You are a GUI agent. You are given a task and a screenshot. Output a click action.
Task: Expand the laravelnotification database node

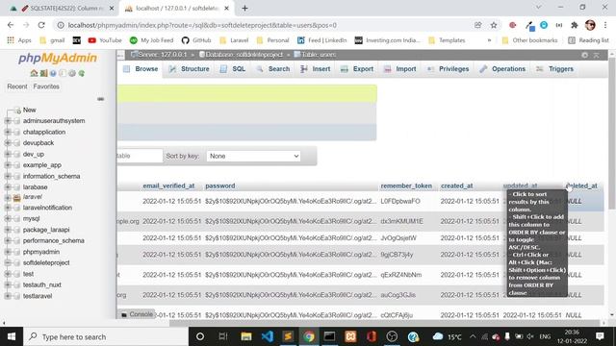point(8,208)
